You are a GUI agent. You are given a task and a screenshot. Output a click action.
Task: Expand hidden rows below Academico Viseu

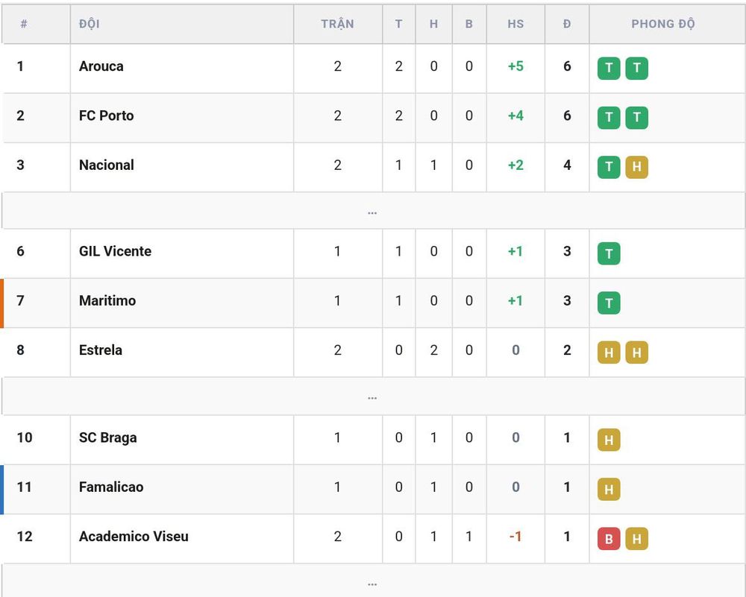372,582
